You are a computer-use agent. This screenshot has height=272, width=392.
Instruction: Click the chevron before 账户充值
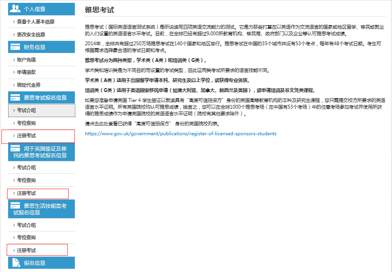pyautogui.click(x=14, y=60)
